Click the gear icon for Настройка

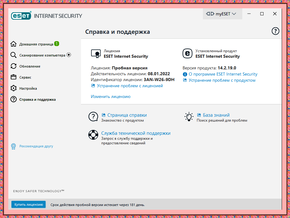(13, 88)
